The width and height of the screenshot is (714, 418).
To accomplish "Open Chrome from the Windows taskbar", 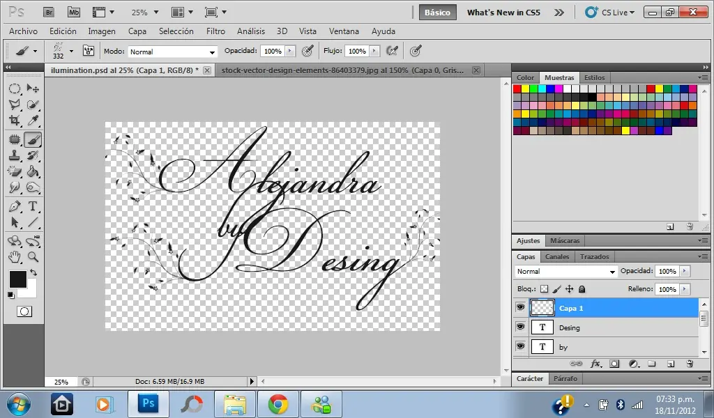I will pyautogui.click(x=278, y=403).
